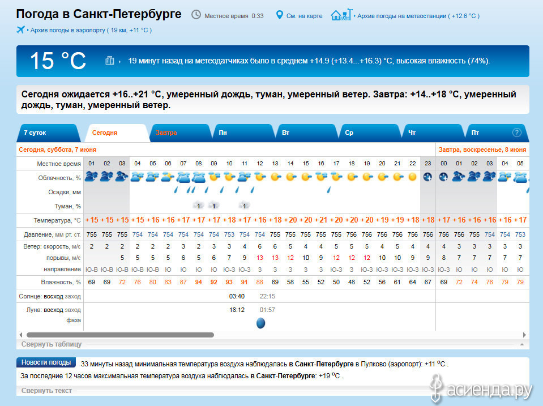Click pressure value 753 at hour 10

[x=229, y=234]
